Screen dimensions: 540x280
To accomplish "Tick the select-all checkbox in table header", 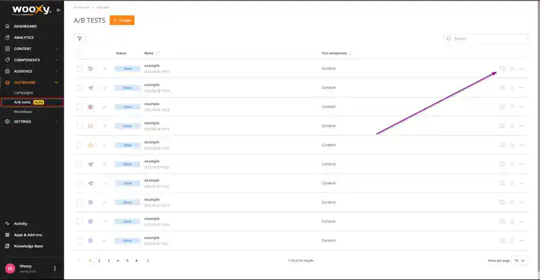I will (80, 53).
